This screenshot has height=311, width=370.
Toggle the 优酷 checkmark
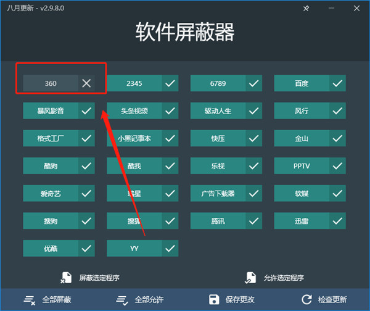(86, 249)
